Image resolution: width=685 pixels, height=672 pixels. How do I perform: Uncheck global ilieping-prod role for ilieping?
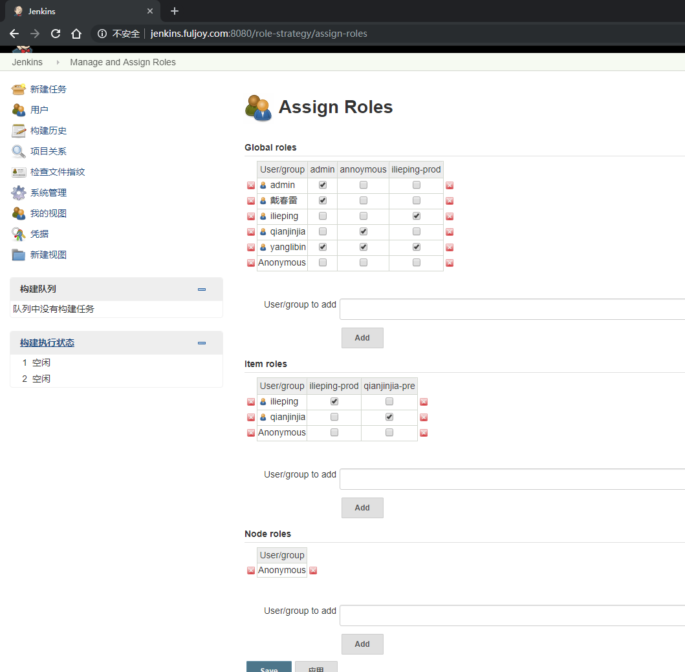417,216
